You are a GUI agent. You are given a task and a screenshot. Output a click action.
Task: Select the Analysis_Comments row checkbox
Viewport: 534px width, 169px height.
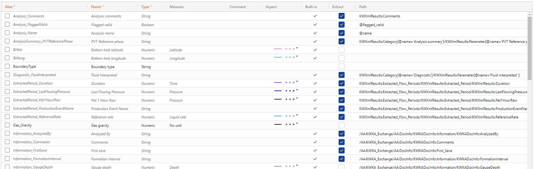click(7, 16)
